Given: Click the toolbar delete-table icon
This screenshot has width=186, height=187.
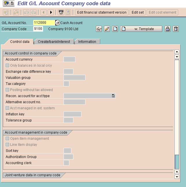Looking at the screenshot, I should pos(61,12).
